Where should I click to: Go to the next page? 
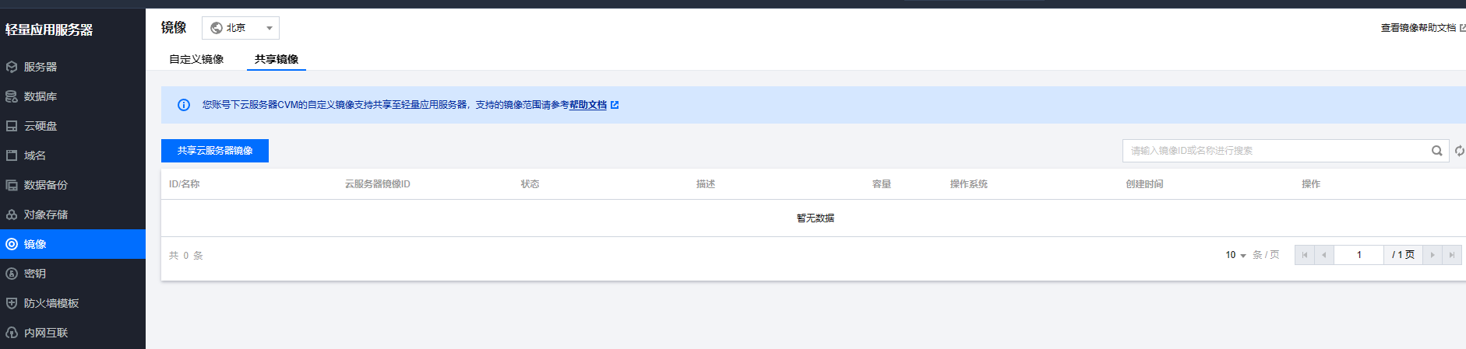1433,255
